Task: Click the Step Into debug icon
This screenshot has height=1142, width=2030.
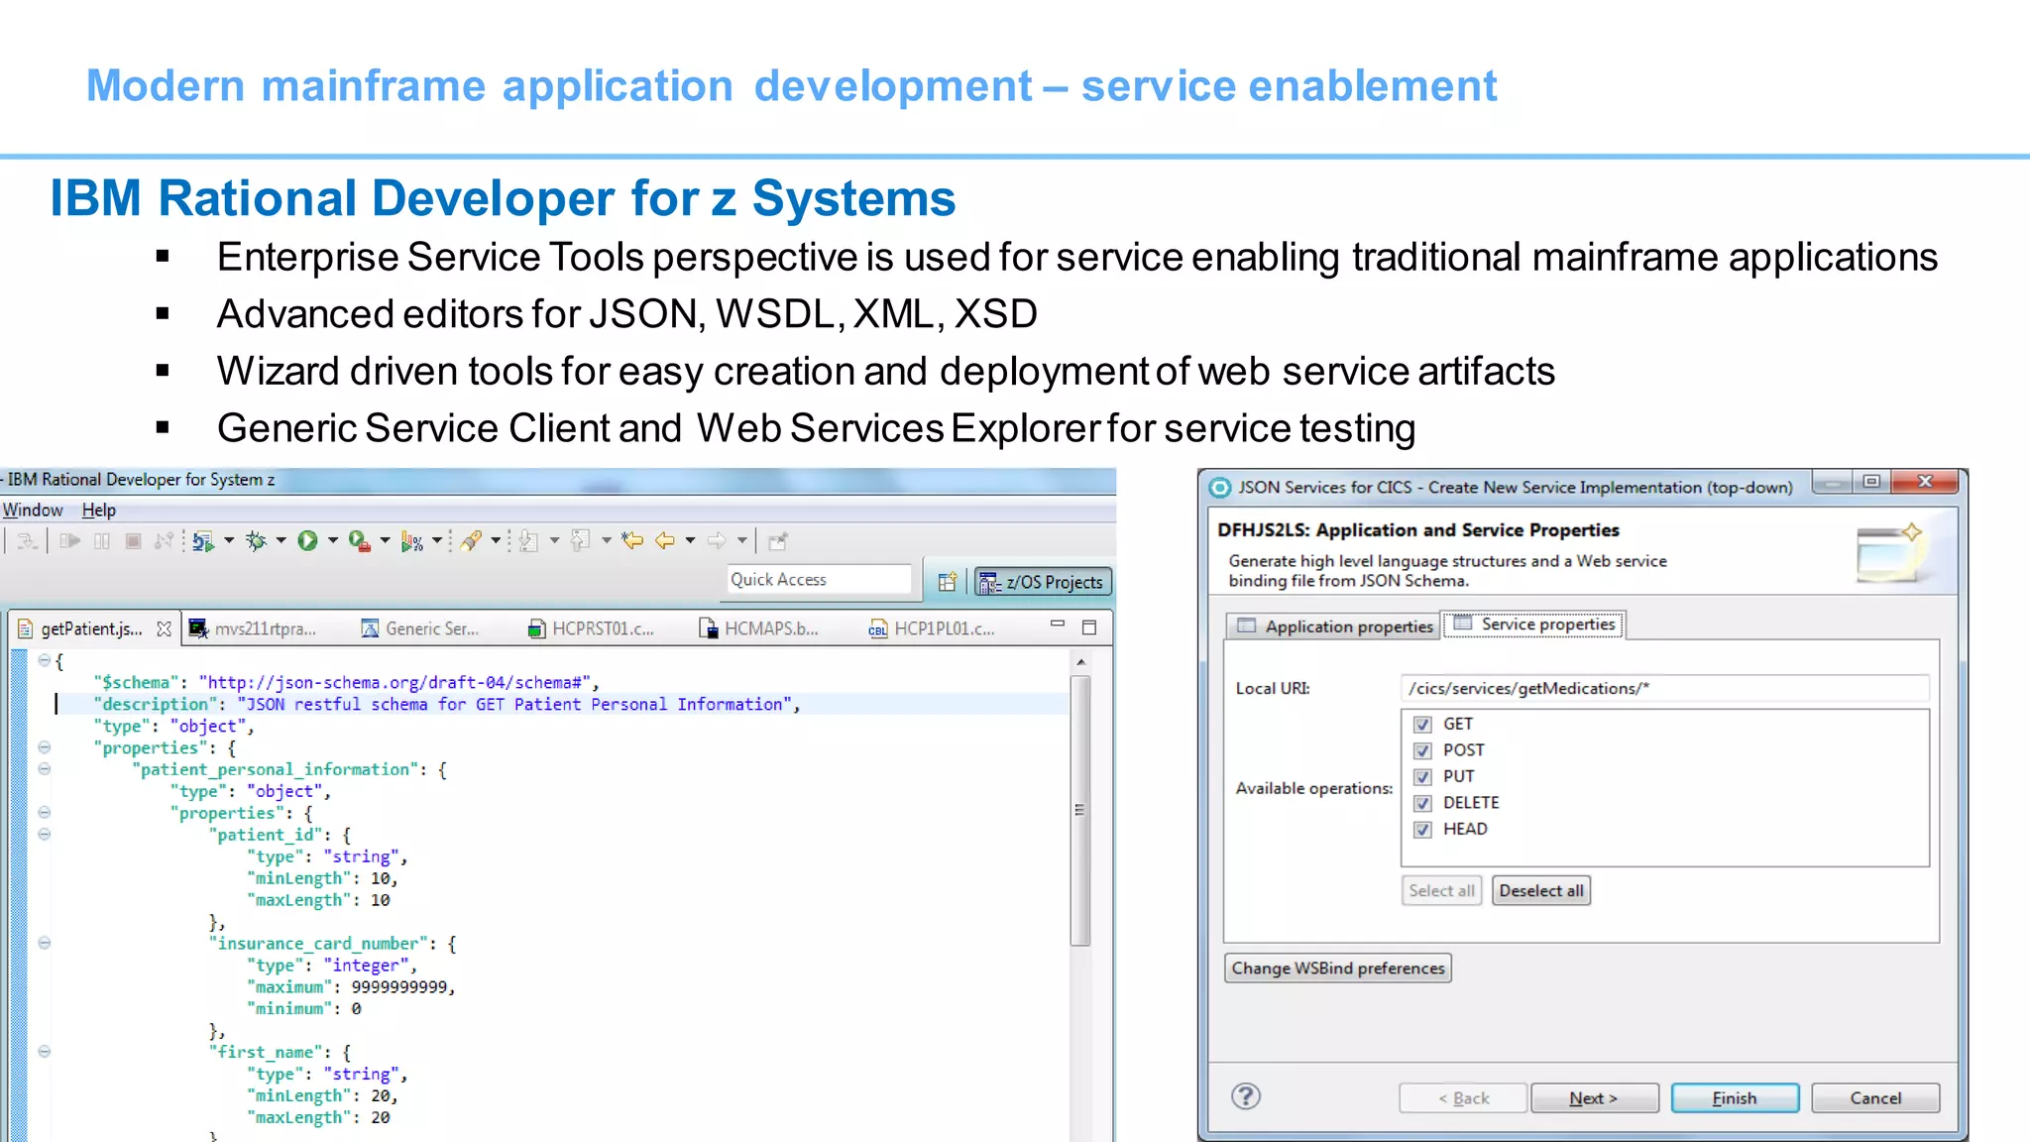Action: click(x=27, y=541)
